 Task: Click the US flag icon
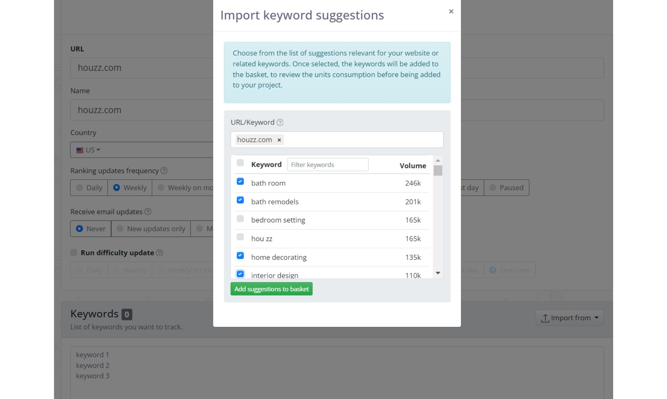click(x=80, y=150)
